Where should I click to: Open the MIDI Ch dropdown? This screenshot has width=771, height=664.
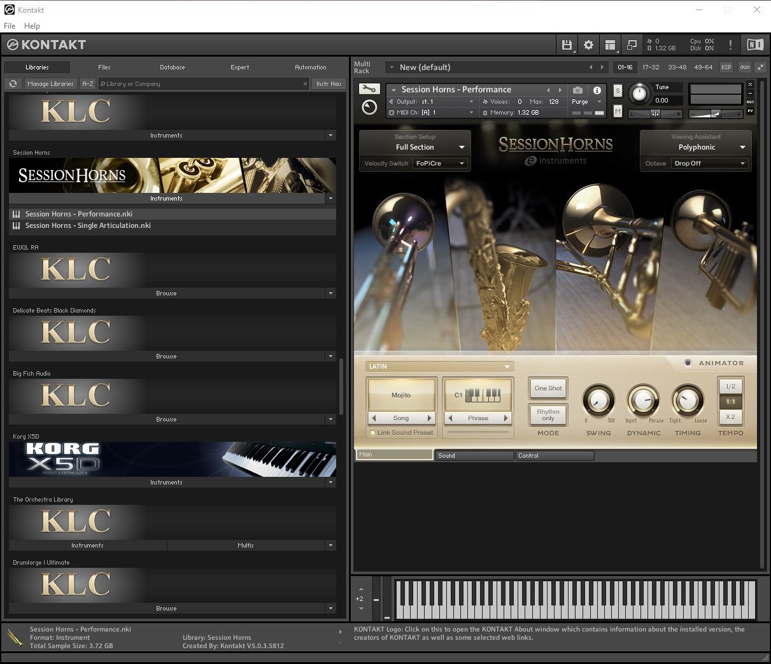(431, 113)
